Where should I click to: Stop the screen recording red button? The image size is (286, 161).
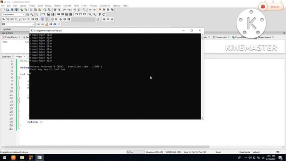coord(263,7)
